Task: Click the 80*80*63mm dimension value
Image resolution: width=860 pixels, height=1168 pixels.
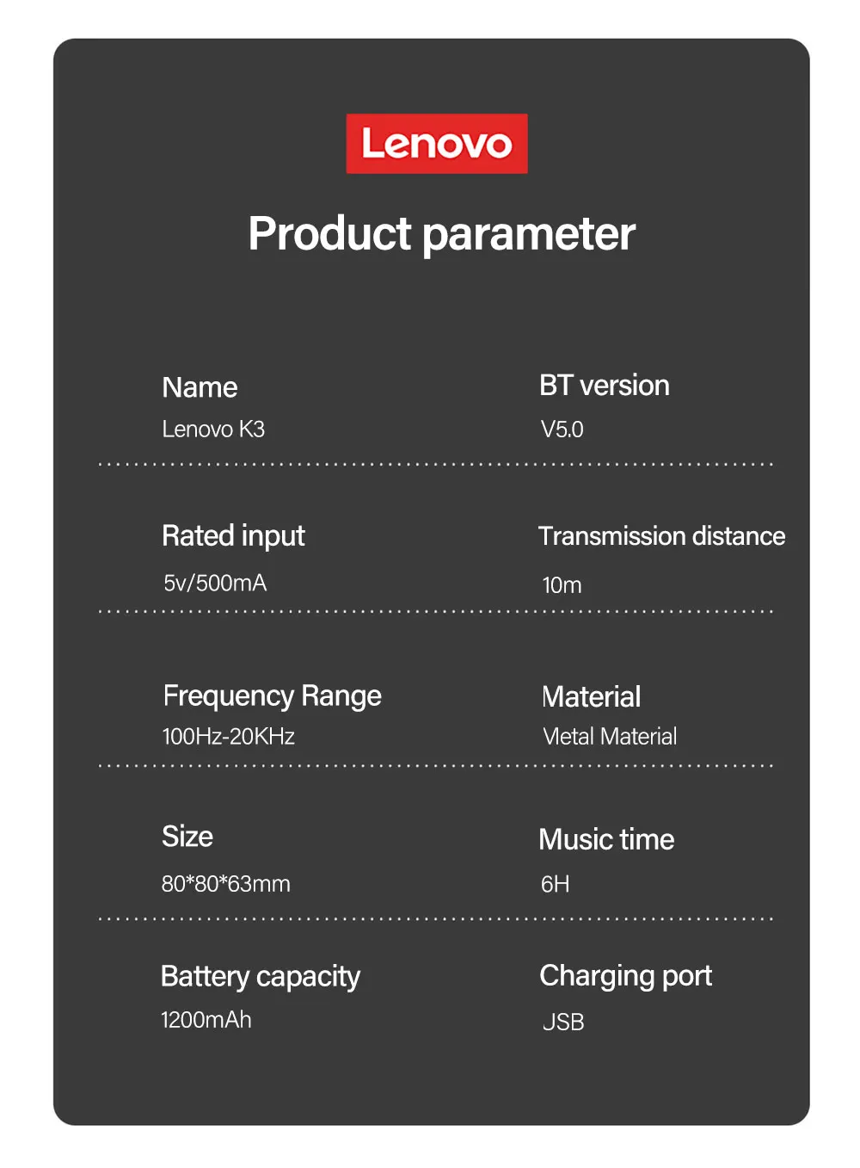Action: coord(226,884)
